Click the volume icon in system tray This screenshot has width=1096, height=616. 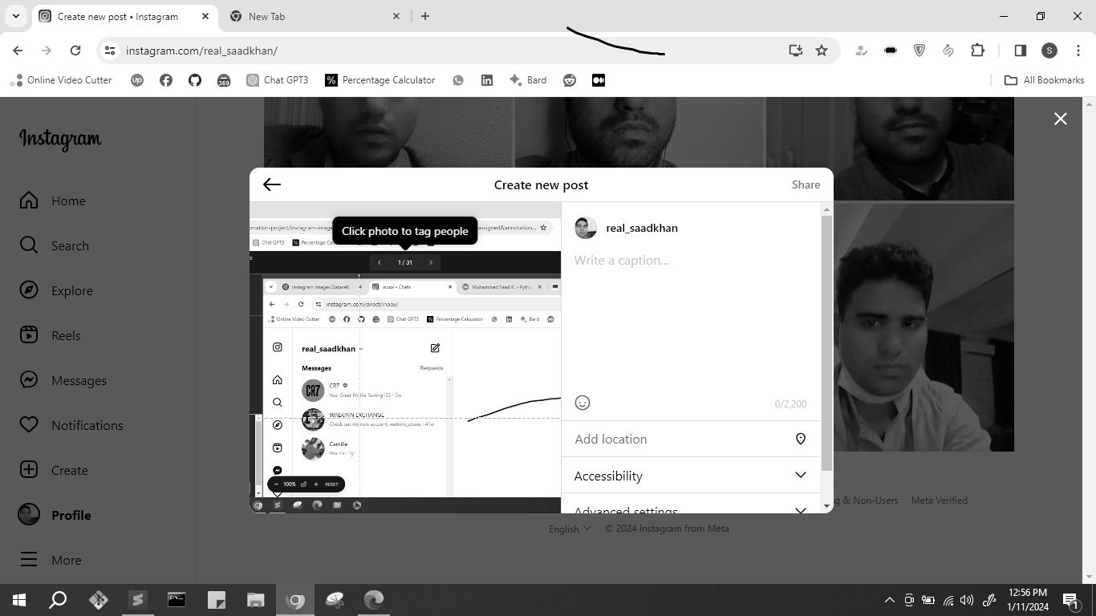point(967,600)
